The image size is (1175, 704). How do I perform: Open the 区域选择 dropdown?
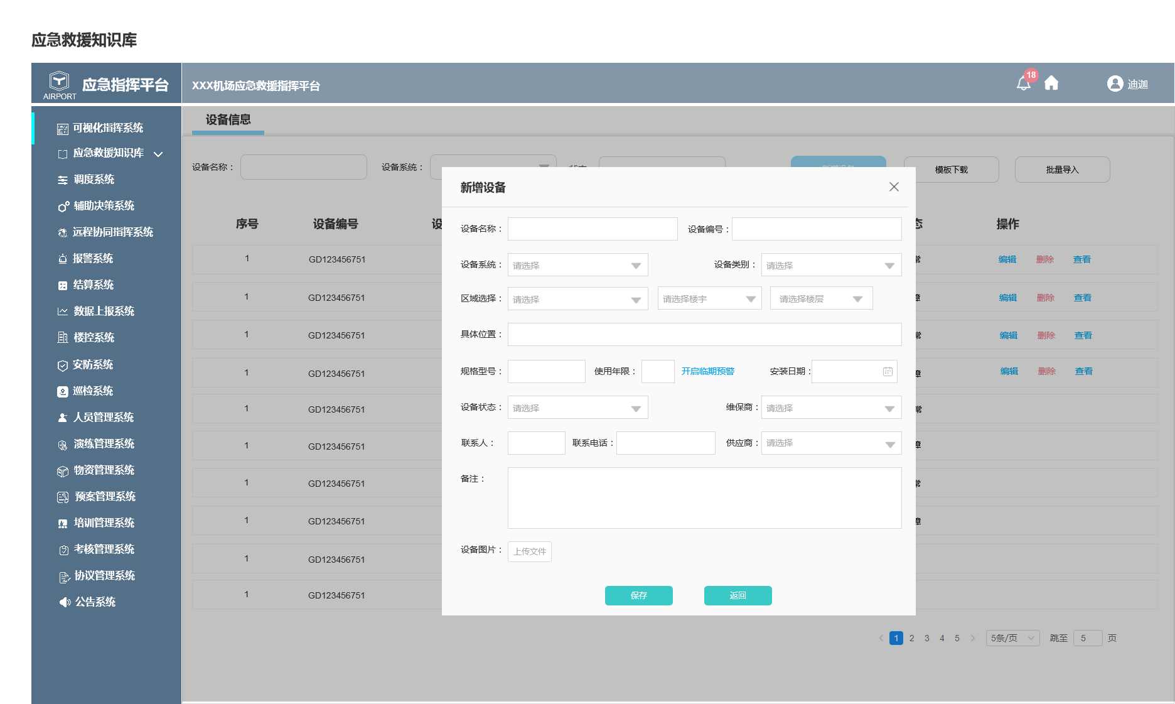pyautogui.click(x=577, y=299)
